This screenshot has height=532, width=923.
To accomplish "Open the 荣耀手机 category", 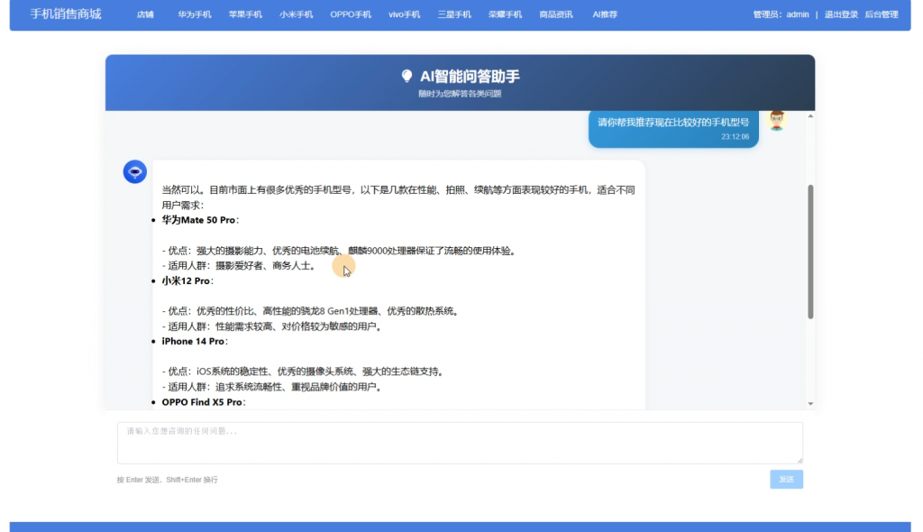I will click(505, 14).
